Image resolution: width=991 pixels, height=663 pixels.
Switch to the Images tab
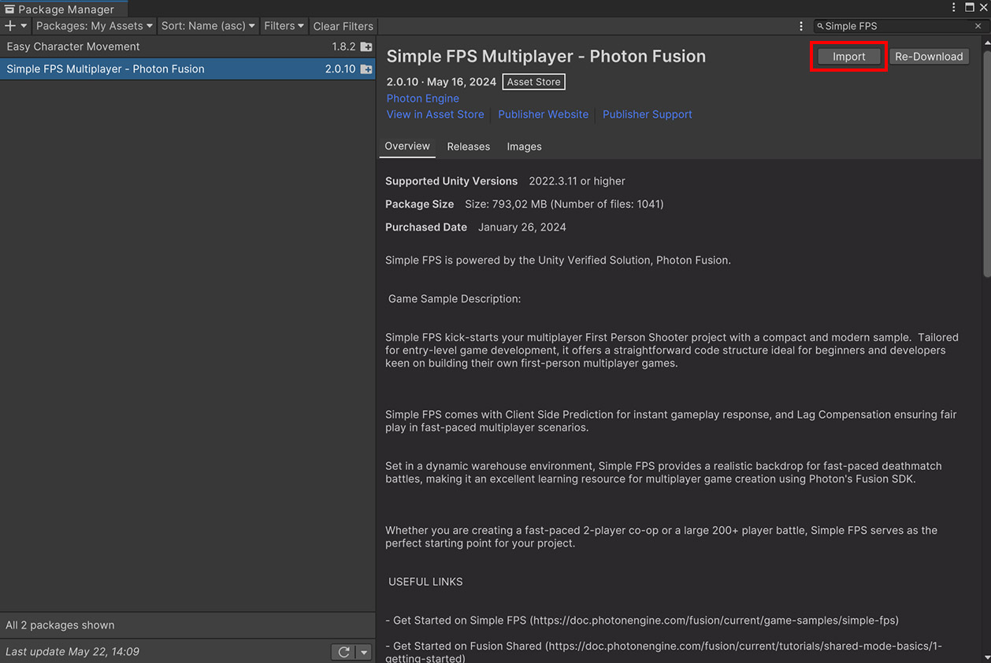pos(524,146)
